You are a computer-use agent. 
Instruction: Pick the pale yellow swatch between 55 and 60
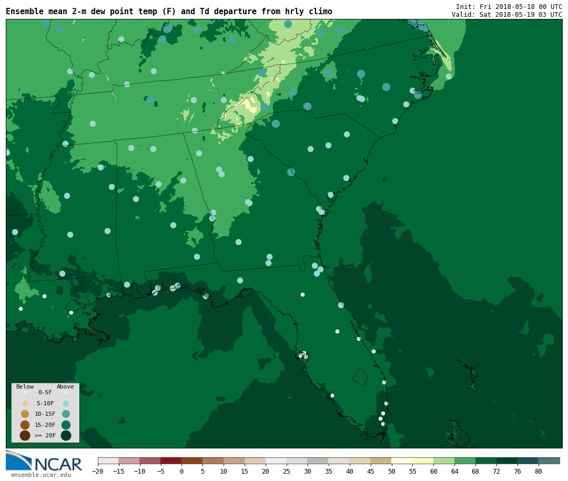[423, 460]
